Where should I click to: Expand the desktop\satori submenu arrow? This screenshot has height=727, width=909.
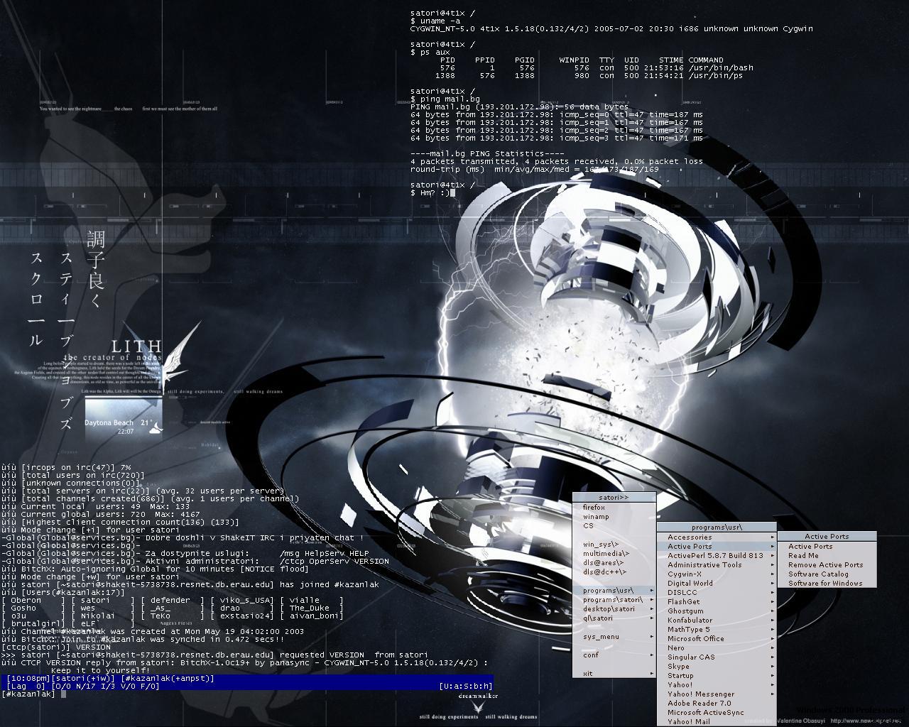pyautogui.click(x=651, y=609)
